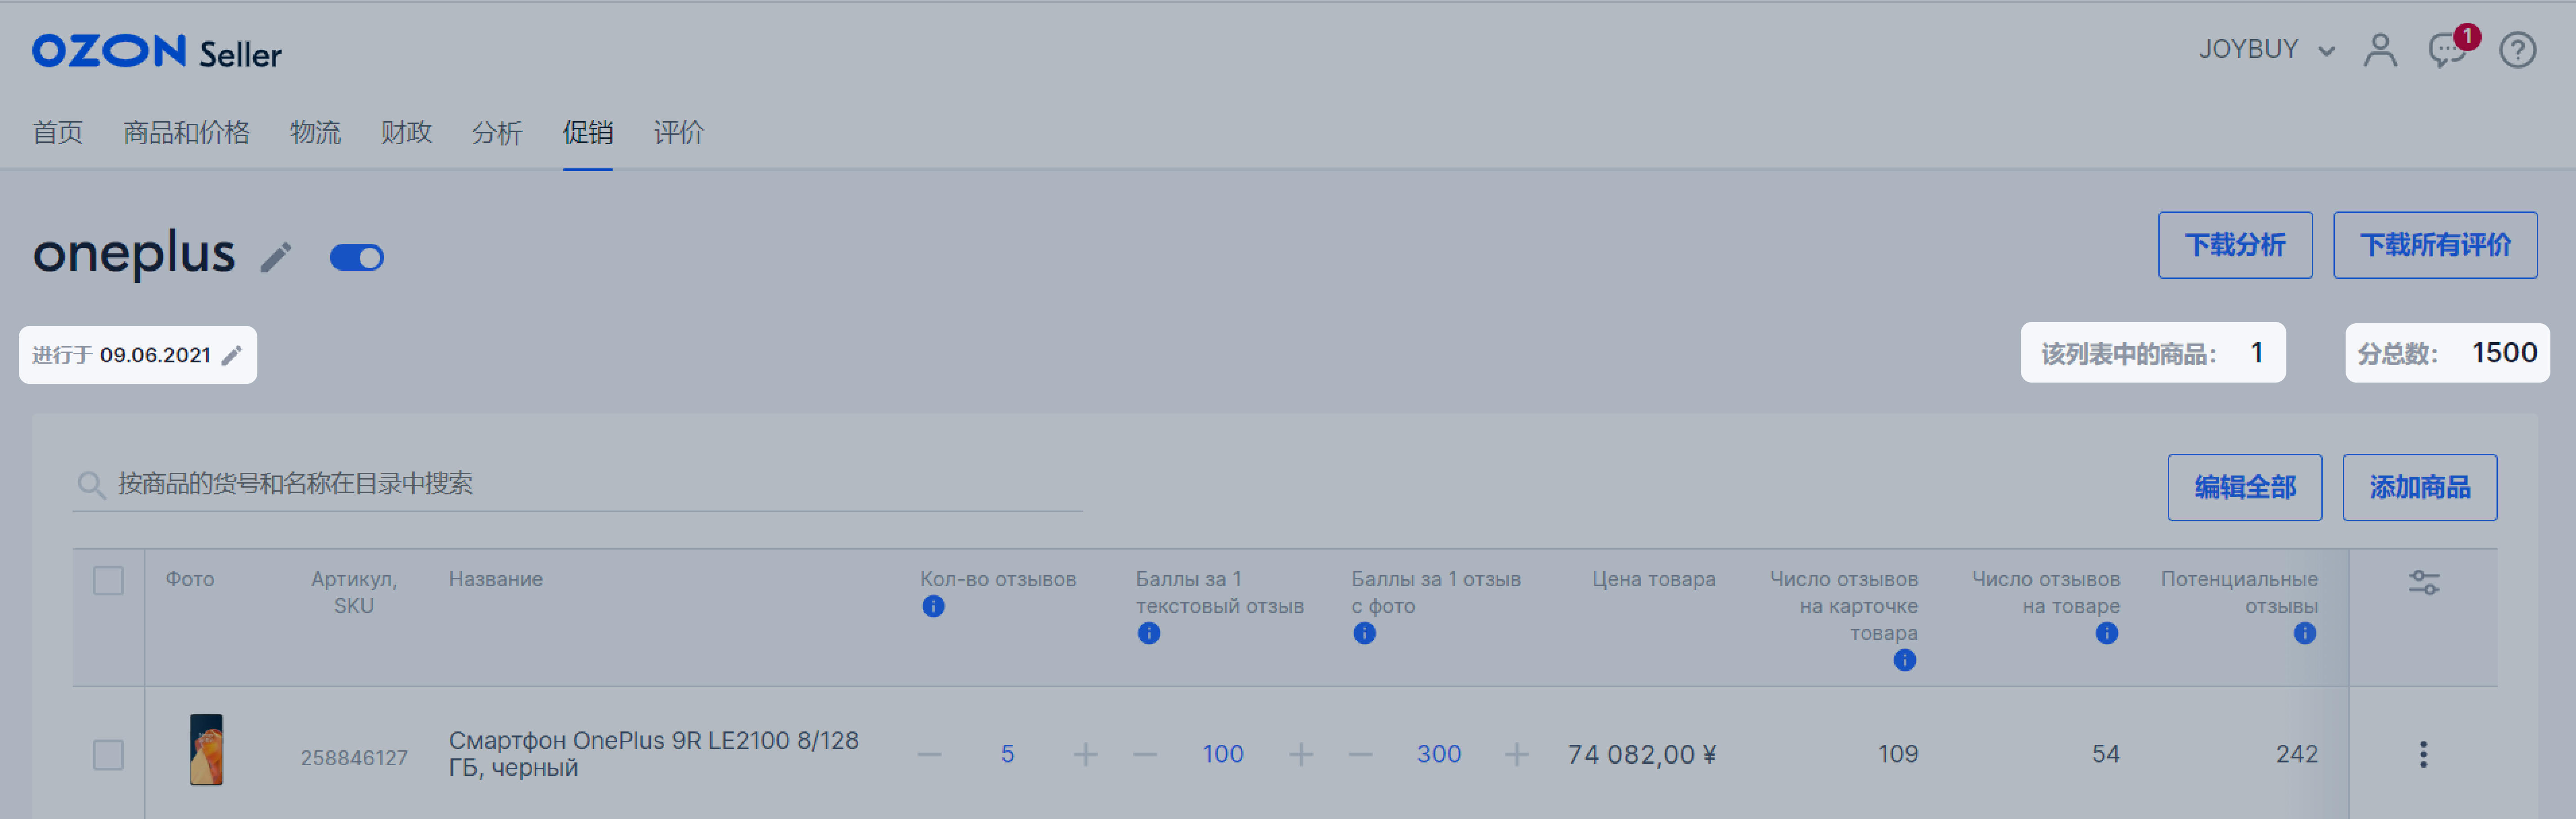
Task: Open the three-dot menu for OnePlus 9R row
Action: click(x=2423, y=754)
